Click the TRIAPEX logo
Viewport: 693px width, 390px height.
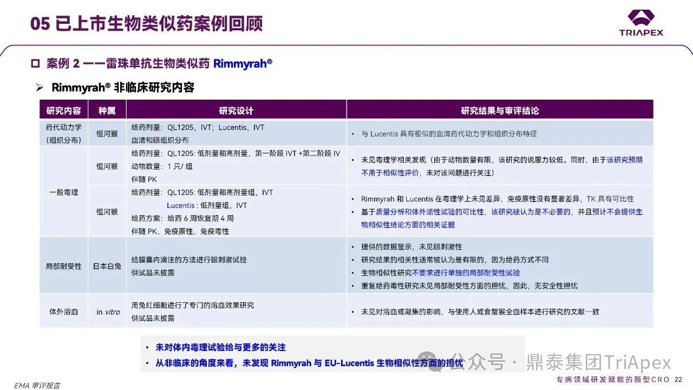click(x=641, y=23)
